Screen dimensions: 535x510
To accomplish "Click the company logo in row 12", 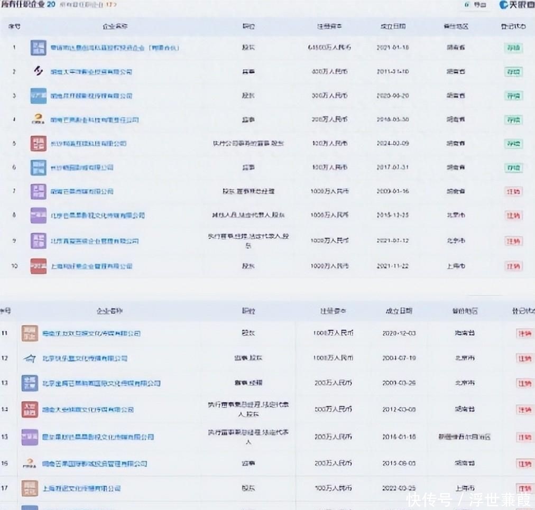I will (30, 358).
